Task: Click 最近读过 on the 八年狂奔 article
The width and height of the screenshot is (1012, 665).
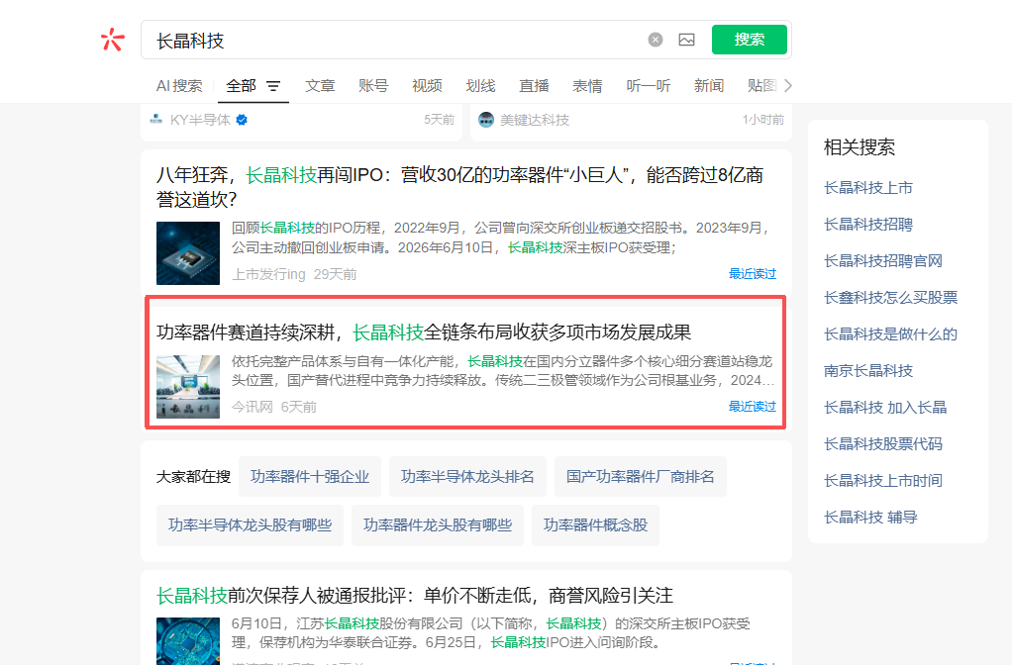Action: [x=753, y=273]
